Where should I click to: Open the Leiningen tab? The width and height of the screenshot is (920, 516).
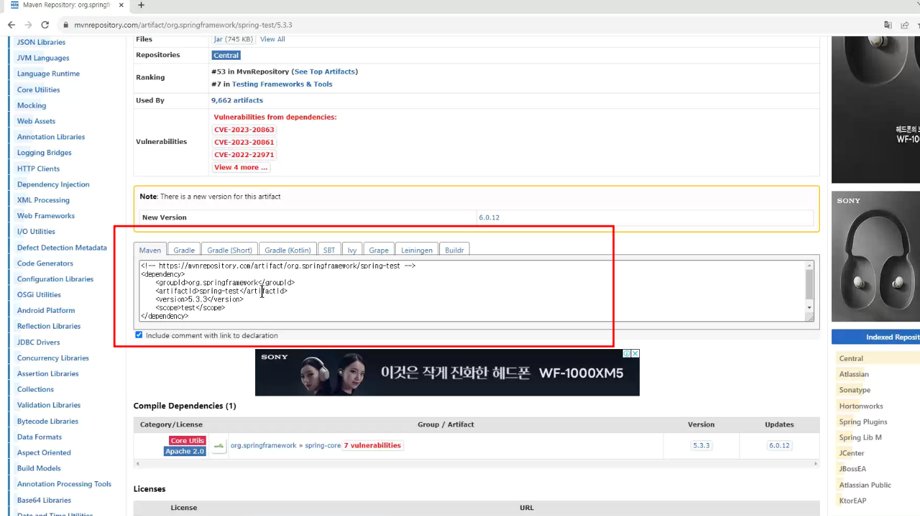417,250
